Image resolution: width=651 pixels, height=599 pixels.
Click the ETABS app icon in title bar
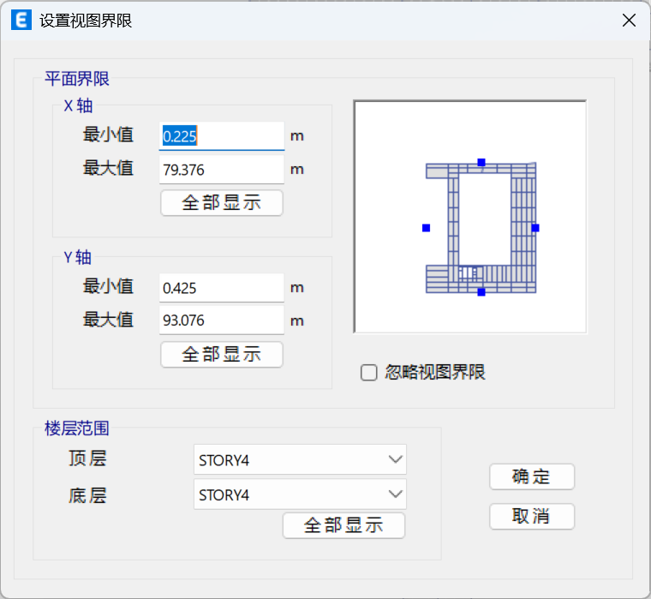click(20, 21)
